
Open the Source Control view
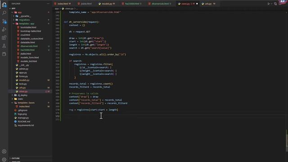(x=4, y=21)
